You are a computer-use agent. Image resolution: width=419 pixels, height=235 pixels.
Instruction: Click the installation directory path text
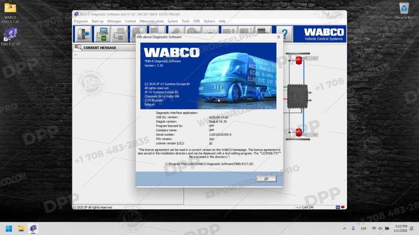tap(209, 164)
